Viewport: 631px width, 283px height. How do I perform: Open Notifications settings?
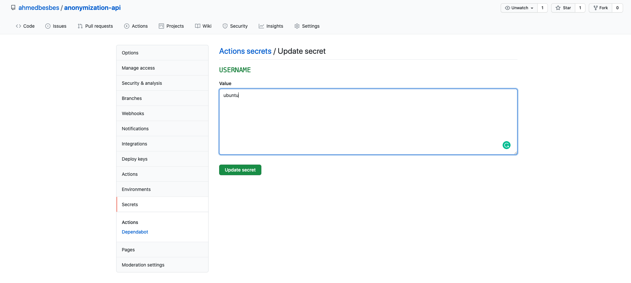[x=162, y=129]
